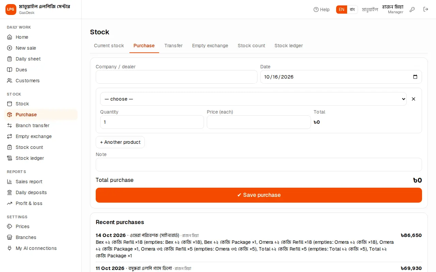Open the calendar picker in the Date field
This screenshot has height=272, width=436.
click(415, 77)
